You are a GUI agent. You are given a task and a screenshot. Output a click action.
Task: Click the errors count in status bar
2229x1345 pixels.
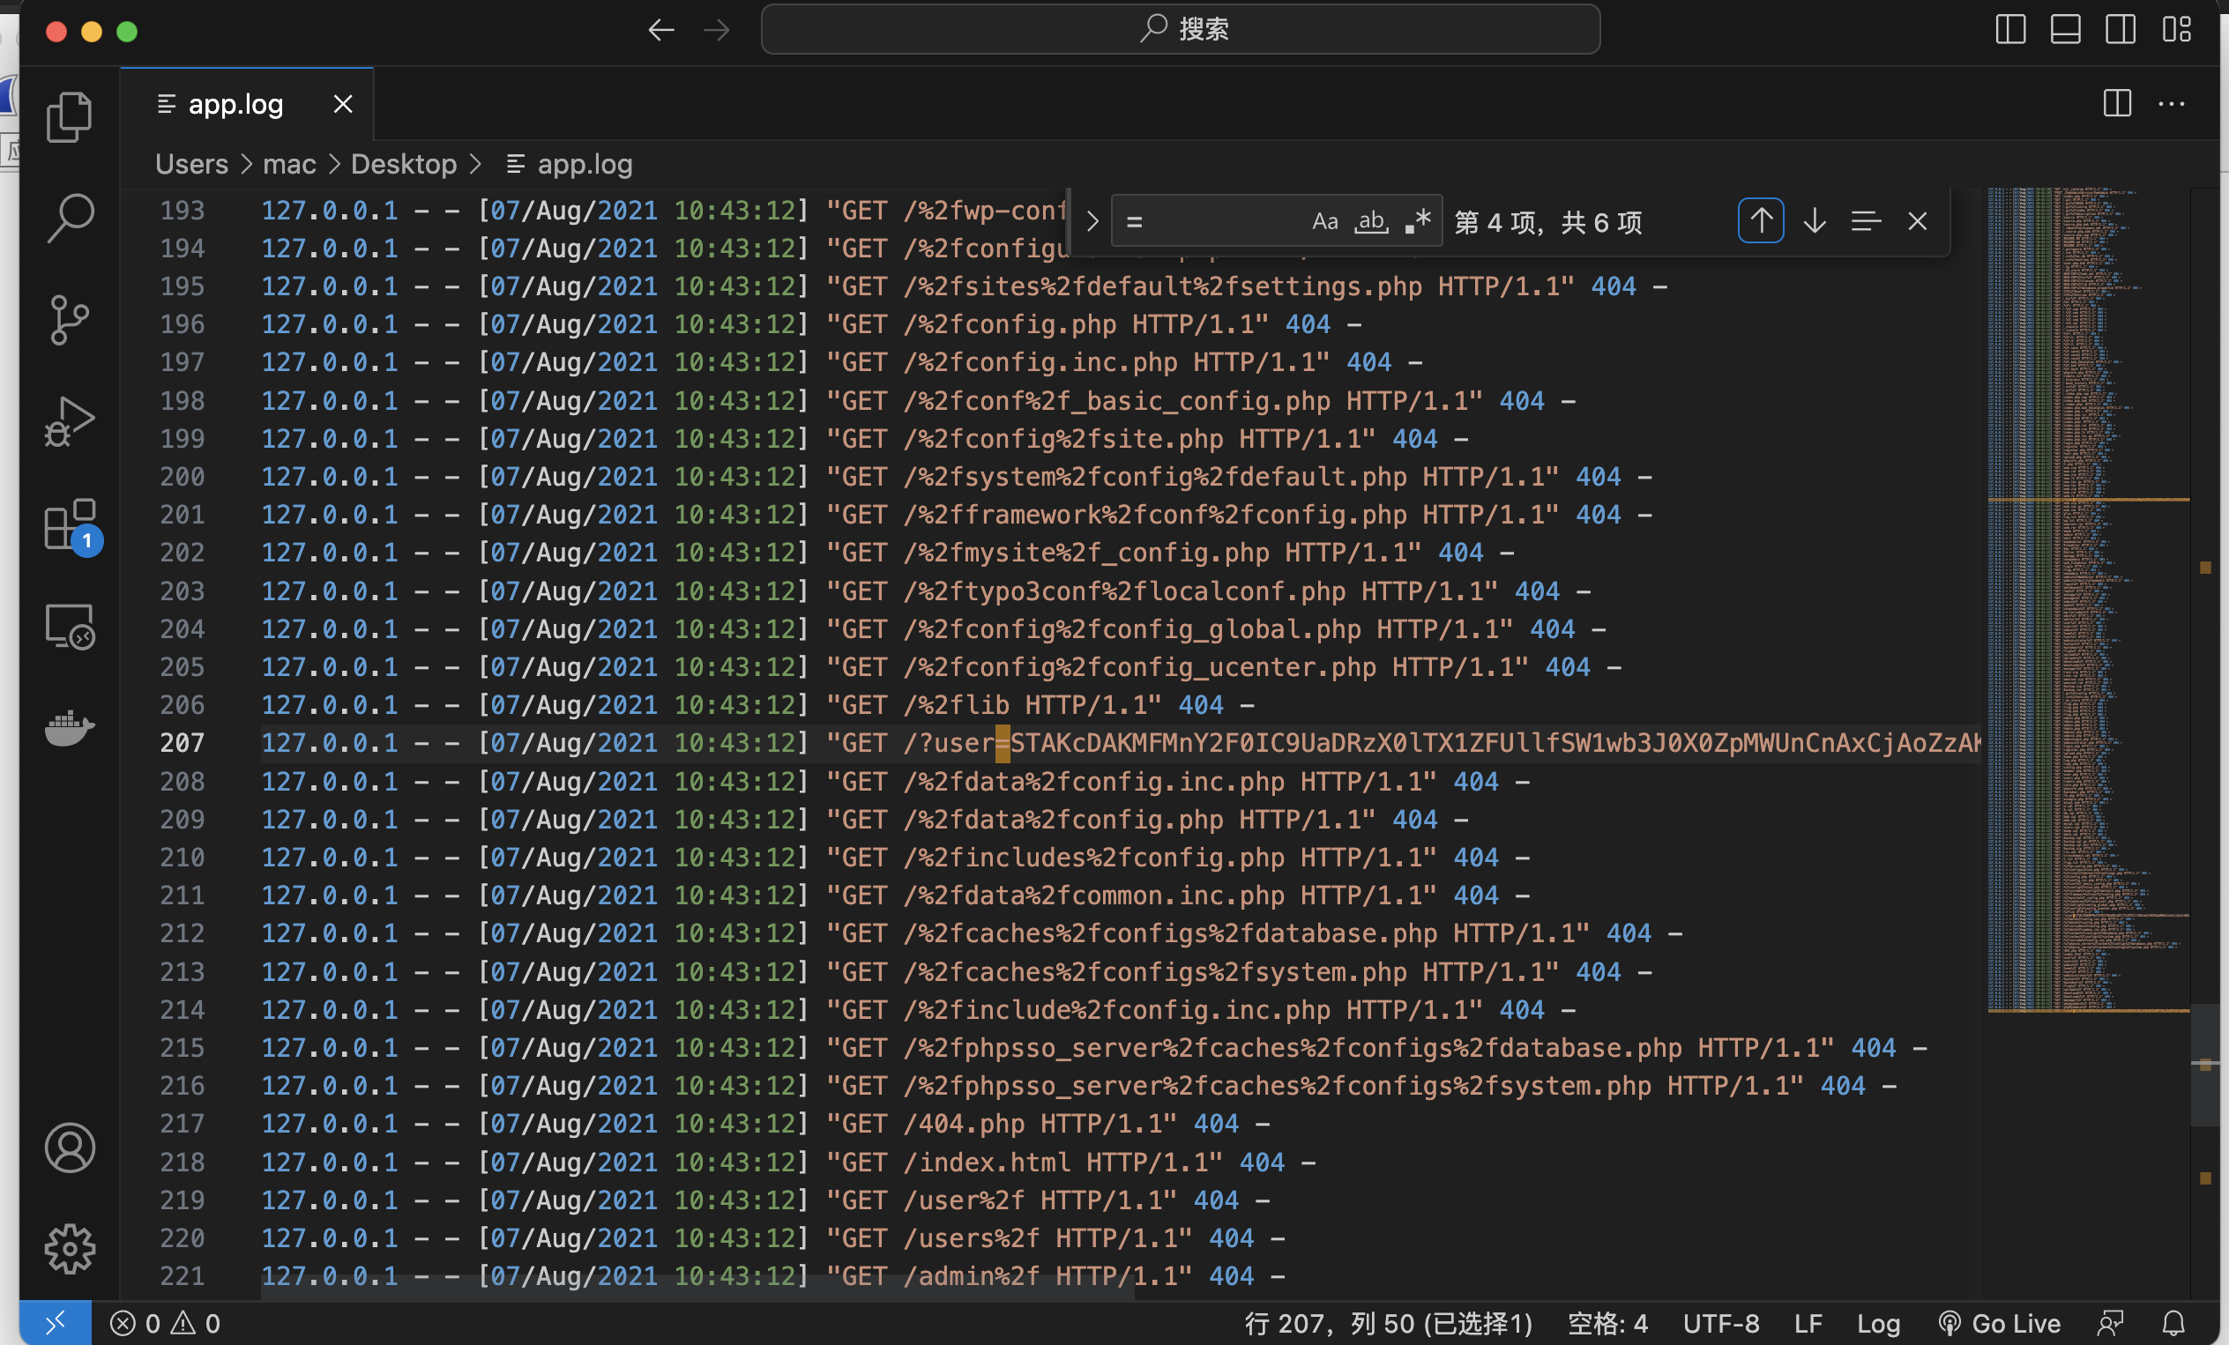pyautogui.click(x=136, y=1323)
